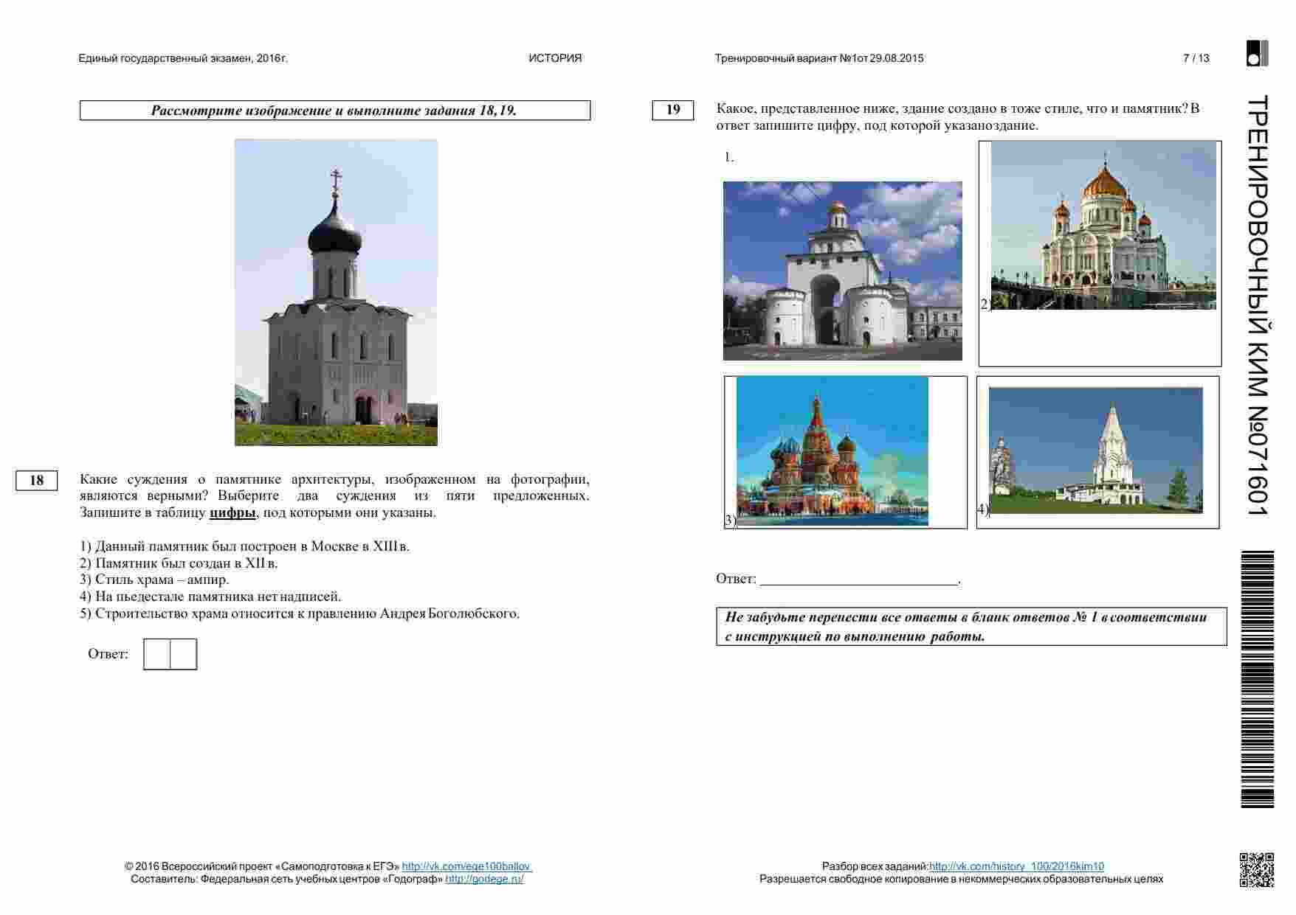Select image 1 showing the white gate

tap(842, 271)
